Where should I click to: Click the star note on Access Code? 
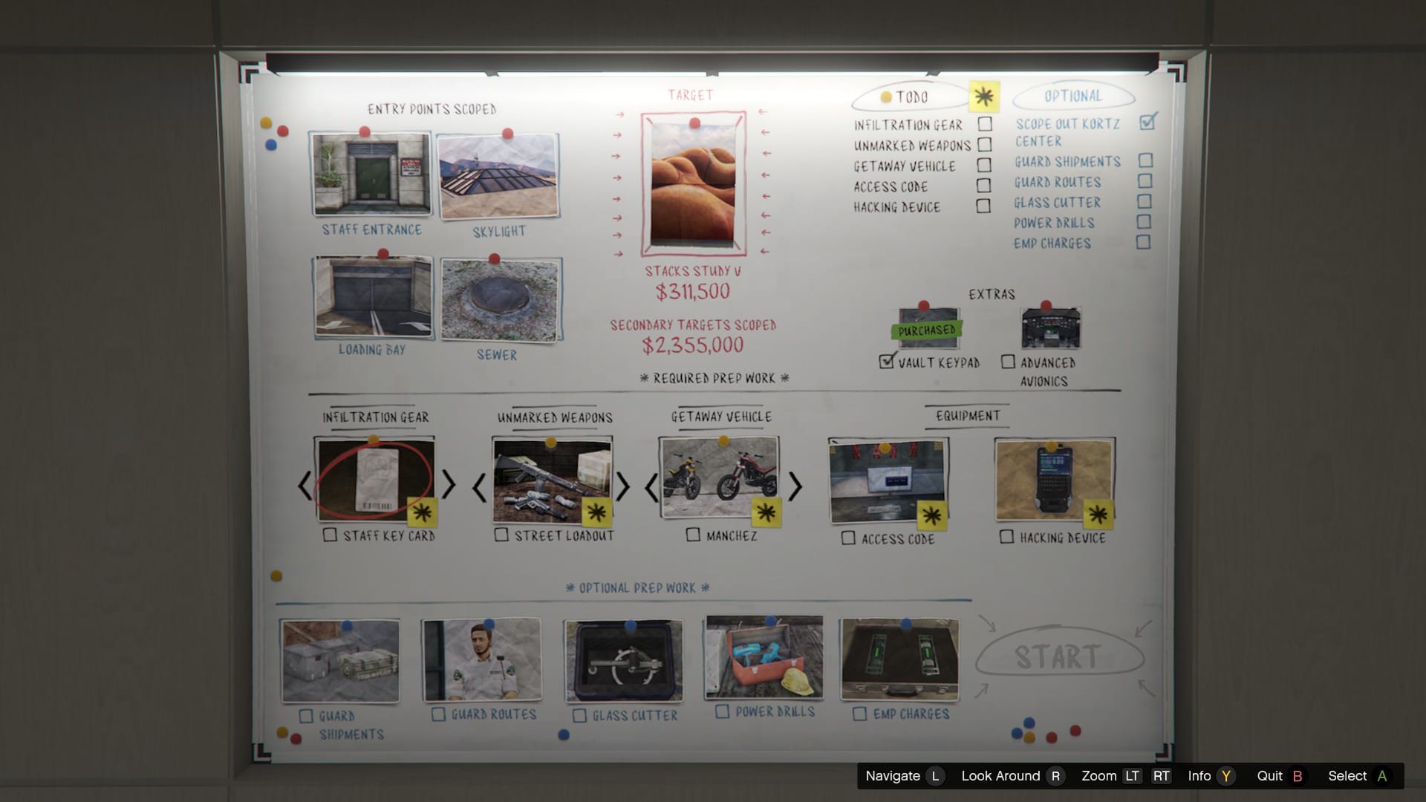point(932,516)
